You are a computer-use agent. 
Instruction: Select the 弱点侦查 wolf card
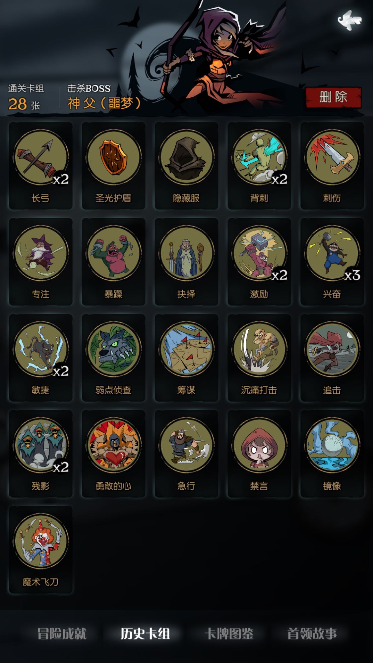(x=113, y=358)
